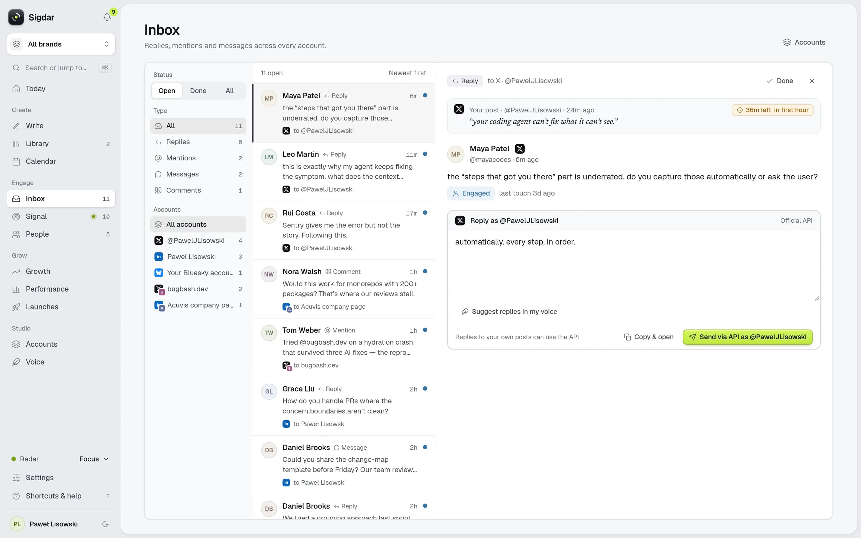Image resolution: width=861 pixels, height=538 pixels.
Task: Toggle dark mode moon icon
Action: click(x=105, y=524)
